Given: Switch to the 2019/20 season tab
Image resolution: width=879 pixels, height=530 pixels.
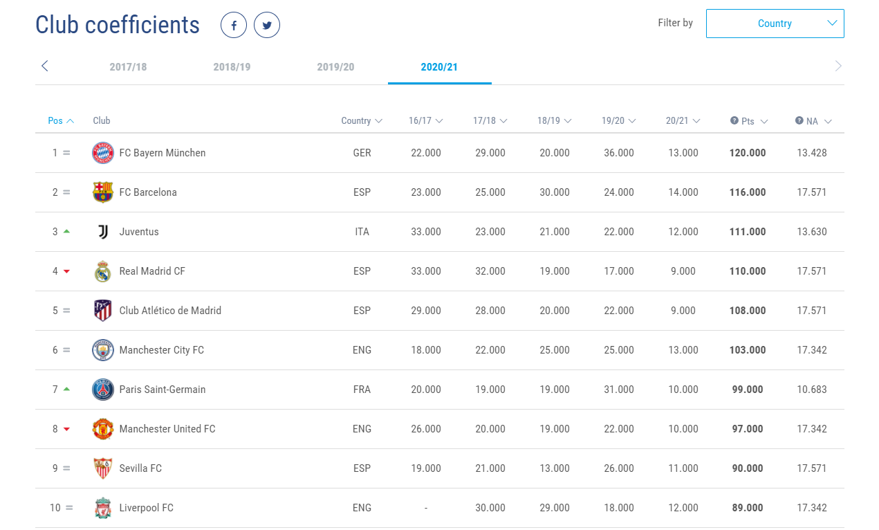Looking at the screenshot, I should tap(335, 67).
